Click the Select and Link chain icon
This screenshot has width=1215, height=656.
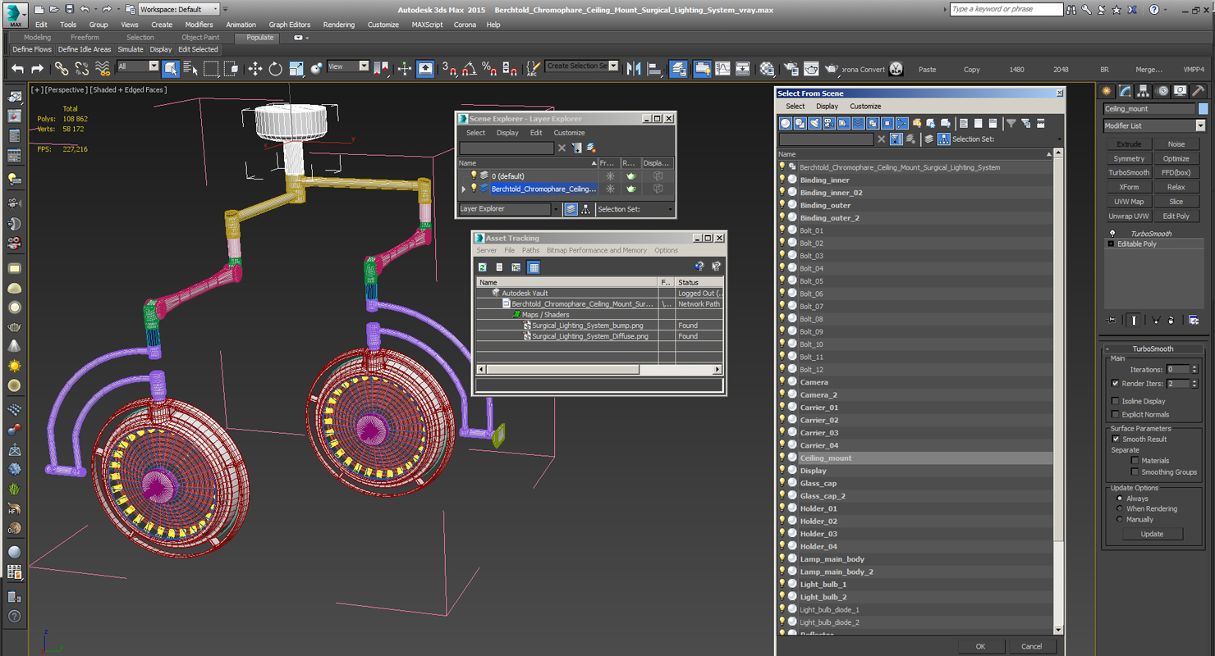click(x=62, y=69)
